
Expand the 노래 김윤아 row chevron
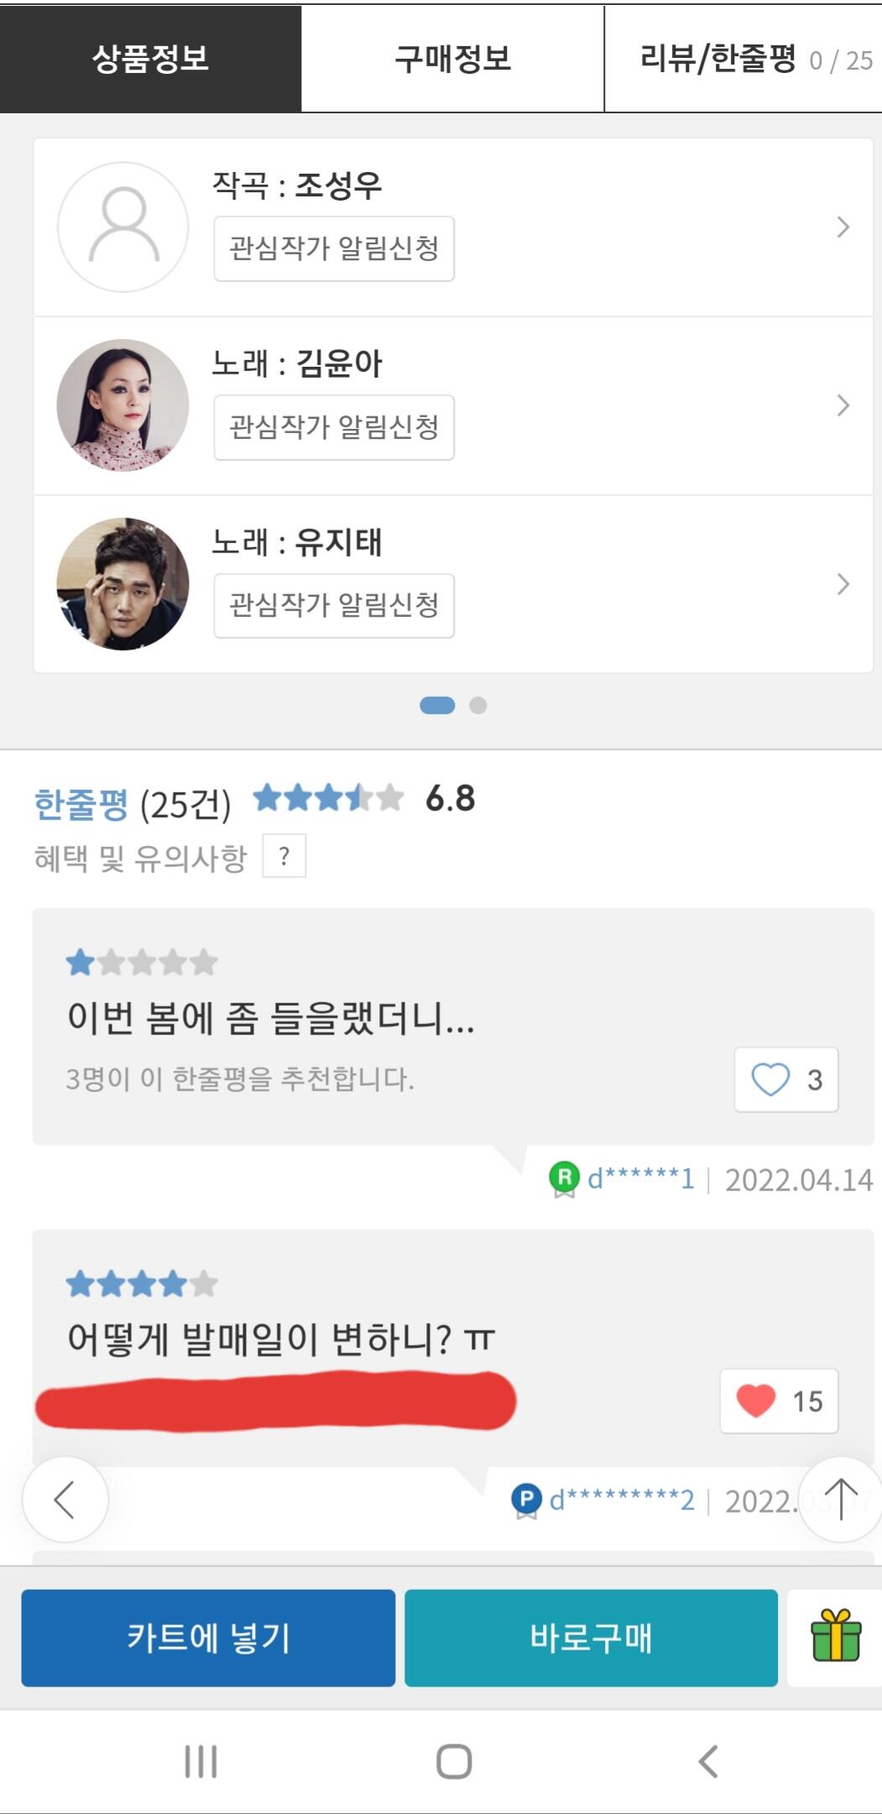[x=843, y=405]
